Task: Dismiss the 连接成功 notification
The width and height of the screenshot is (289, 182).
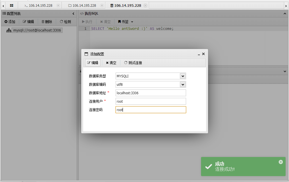Action: coord(281,162)
